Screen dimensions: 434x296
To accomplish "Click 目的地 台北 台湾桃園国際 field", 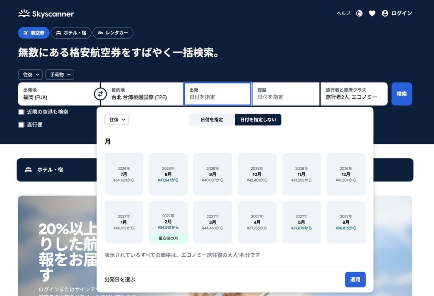I will click(x=142, y=94).
